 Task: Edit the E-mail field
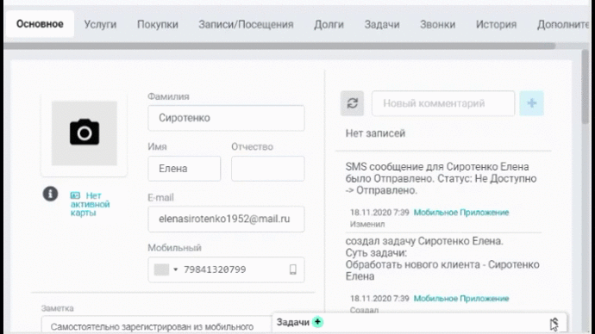[226, 219]
